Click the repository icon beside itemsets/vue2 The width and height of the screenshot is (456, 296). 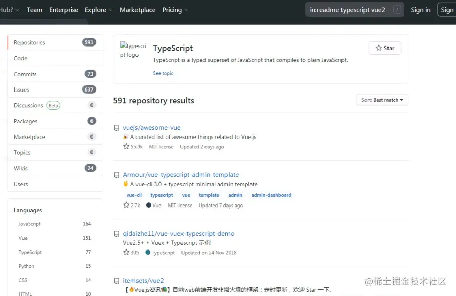117,281
